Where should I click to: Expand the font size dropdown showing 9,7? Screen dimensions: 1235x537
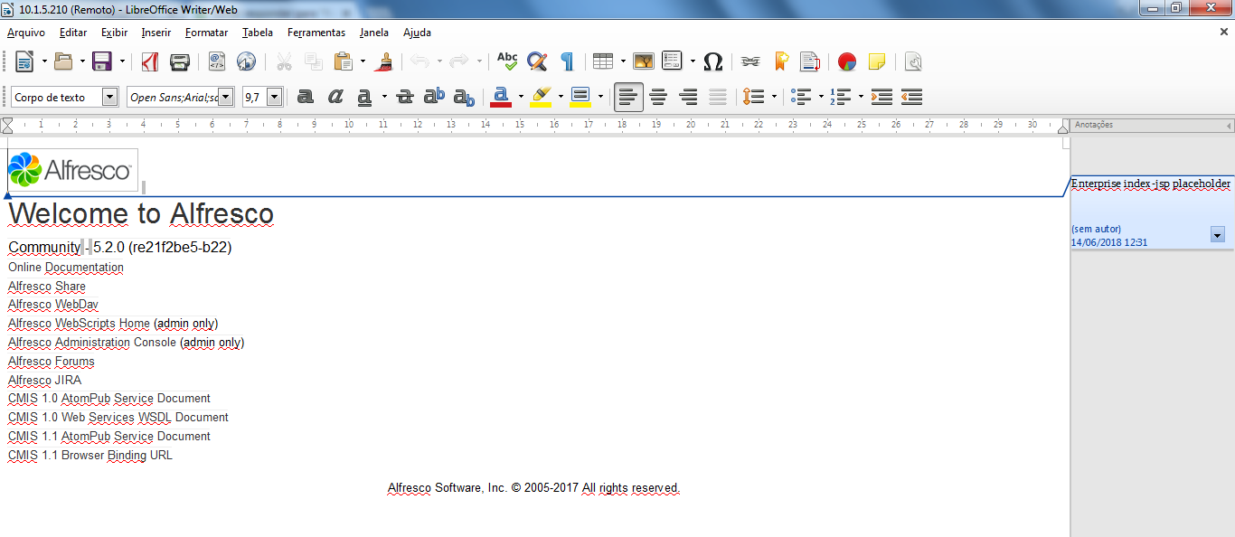pyautogui.click(x=275, y=97)
